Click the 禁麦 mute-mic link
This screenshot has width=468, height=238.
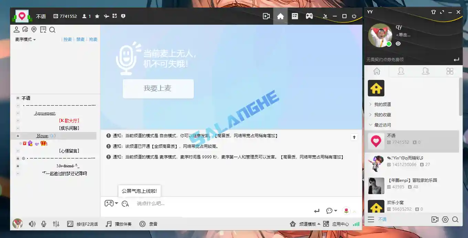(x=80, y=39)
